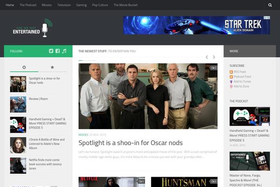Close the Star Trek ad via AdChoices icon
This screenshot has height=187, width=280.
267,18
